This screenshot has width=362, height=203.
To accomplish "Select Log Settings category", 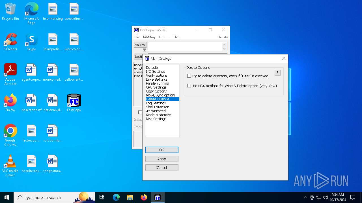I will (162, 103).
